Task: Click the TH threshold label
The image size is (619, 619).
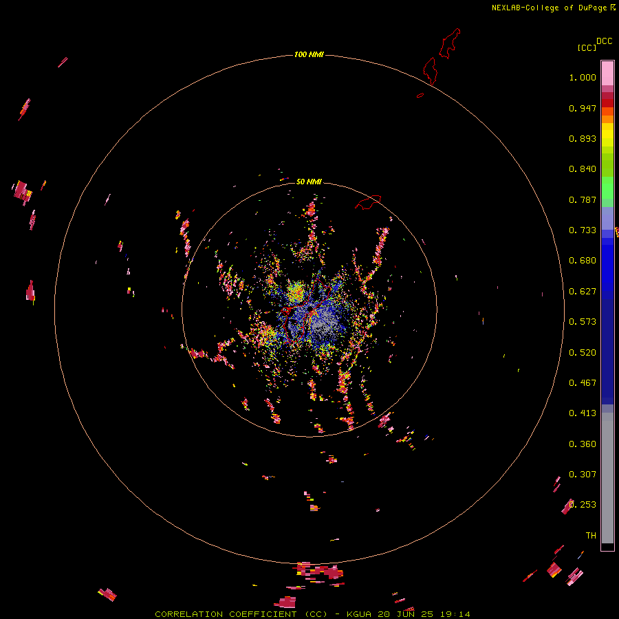Action: [x=591, y=536]
